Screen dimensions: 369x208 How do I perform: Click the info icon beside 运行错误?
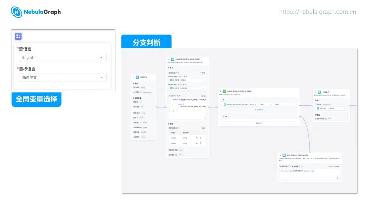(176, 155)
